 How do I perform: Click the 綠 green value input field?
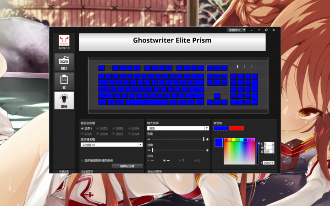point(269,147)
